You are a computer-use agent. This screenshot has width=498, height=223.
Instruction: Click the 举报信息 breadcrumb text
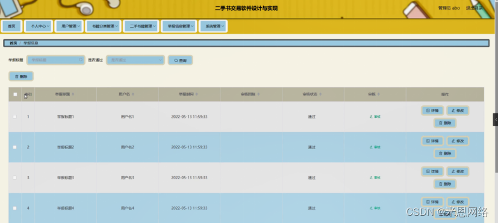pyautogui.click(x=31, y=43)
